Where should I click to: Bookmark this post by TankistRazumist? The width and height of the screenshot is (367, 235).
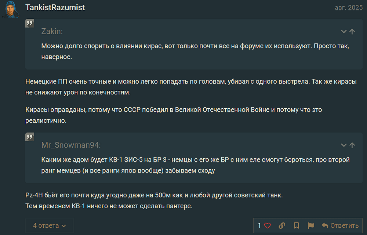click(x=296, y=225)
